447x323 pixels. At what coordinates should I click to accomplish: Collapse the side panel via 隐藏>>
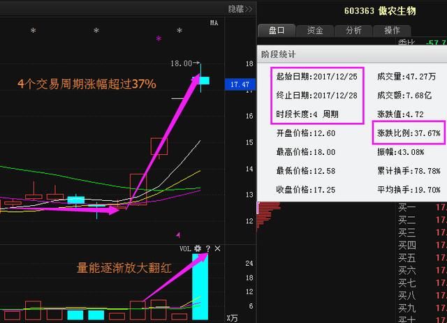pyautogui.click(x=240, y=9)
